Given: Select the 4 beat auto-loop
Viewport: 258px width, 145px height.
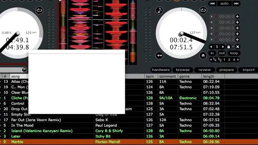Looking at the screenshot, I should [x=234, y=60].
